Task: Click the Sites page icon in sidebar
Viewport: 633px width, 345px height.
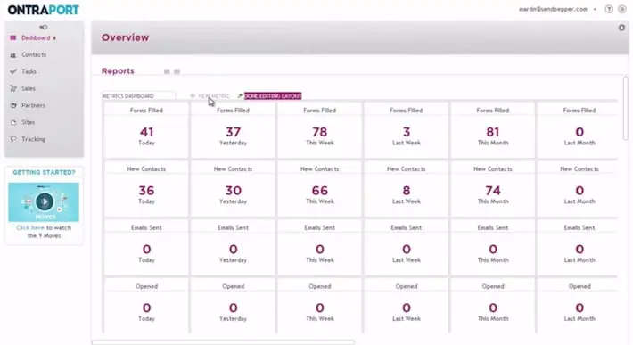Action: [13, 122]
